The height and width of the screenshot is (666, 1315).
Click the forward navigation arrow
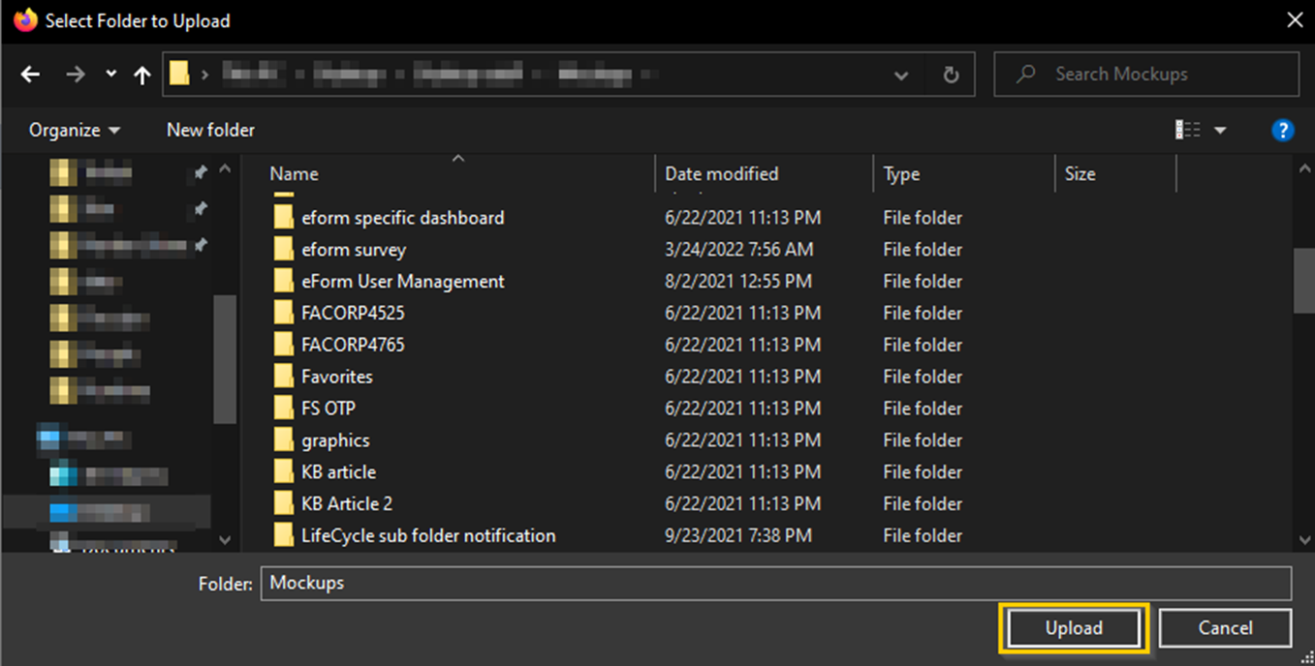[75, 75]
